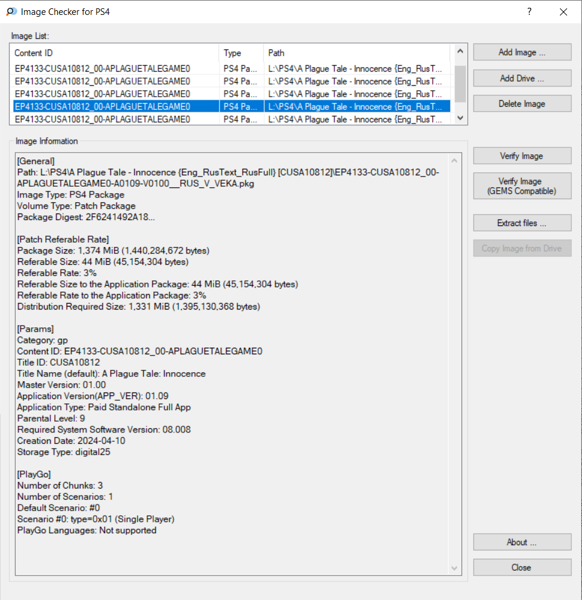
Task: Verify the selected image
Action: (x=522, y=156)
